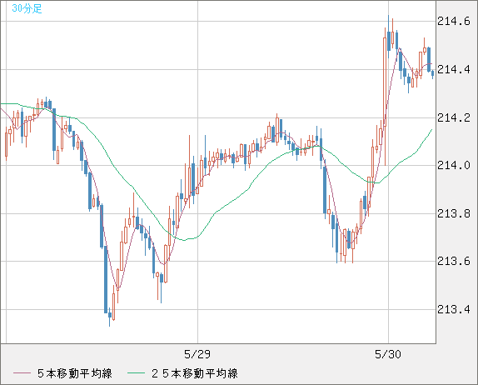Click the 5/30 date label
The height and width of the screenshot is (385, 478).
(x=388, y=354)
